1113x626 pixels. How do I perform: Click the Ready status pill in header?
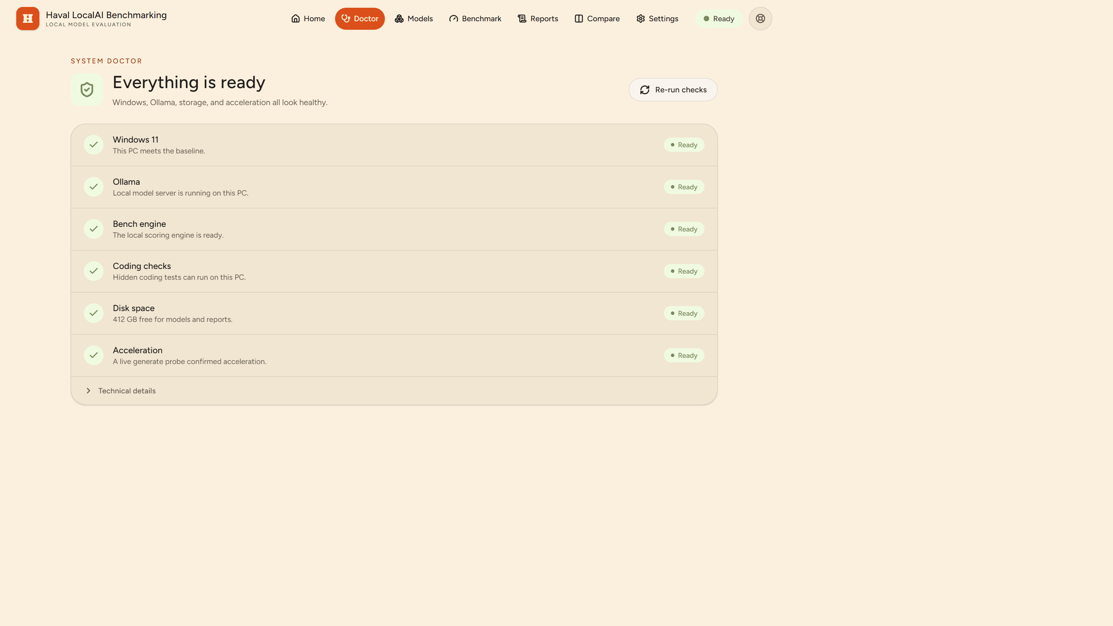(x=718, y=19)
